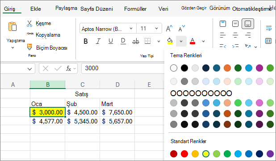Toggle strikethrough formatting (ab)
Viewport: 276px width, 161px height.
(135, 41)
